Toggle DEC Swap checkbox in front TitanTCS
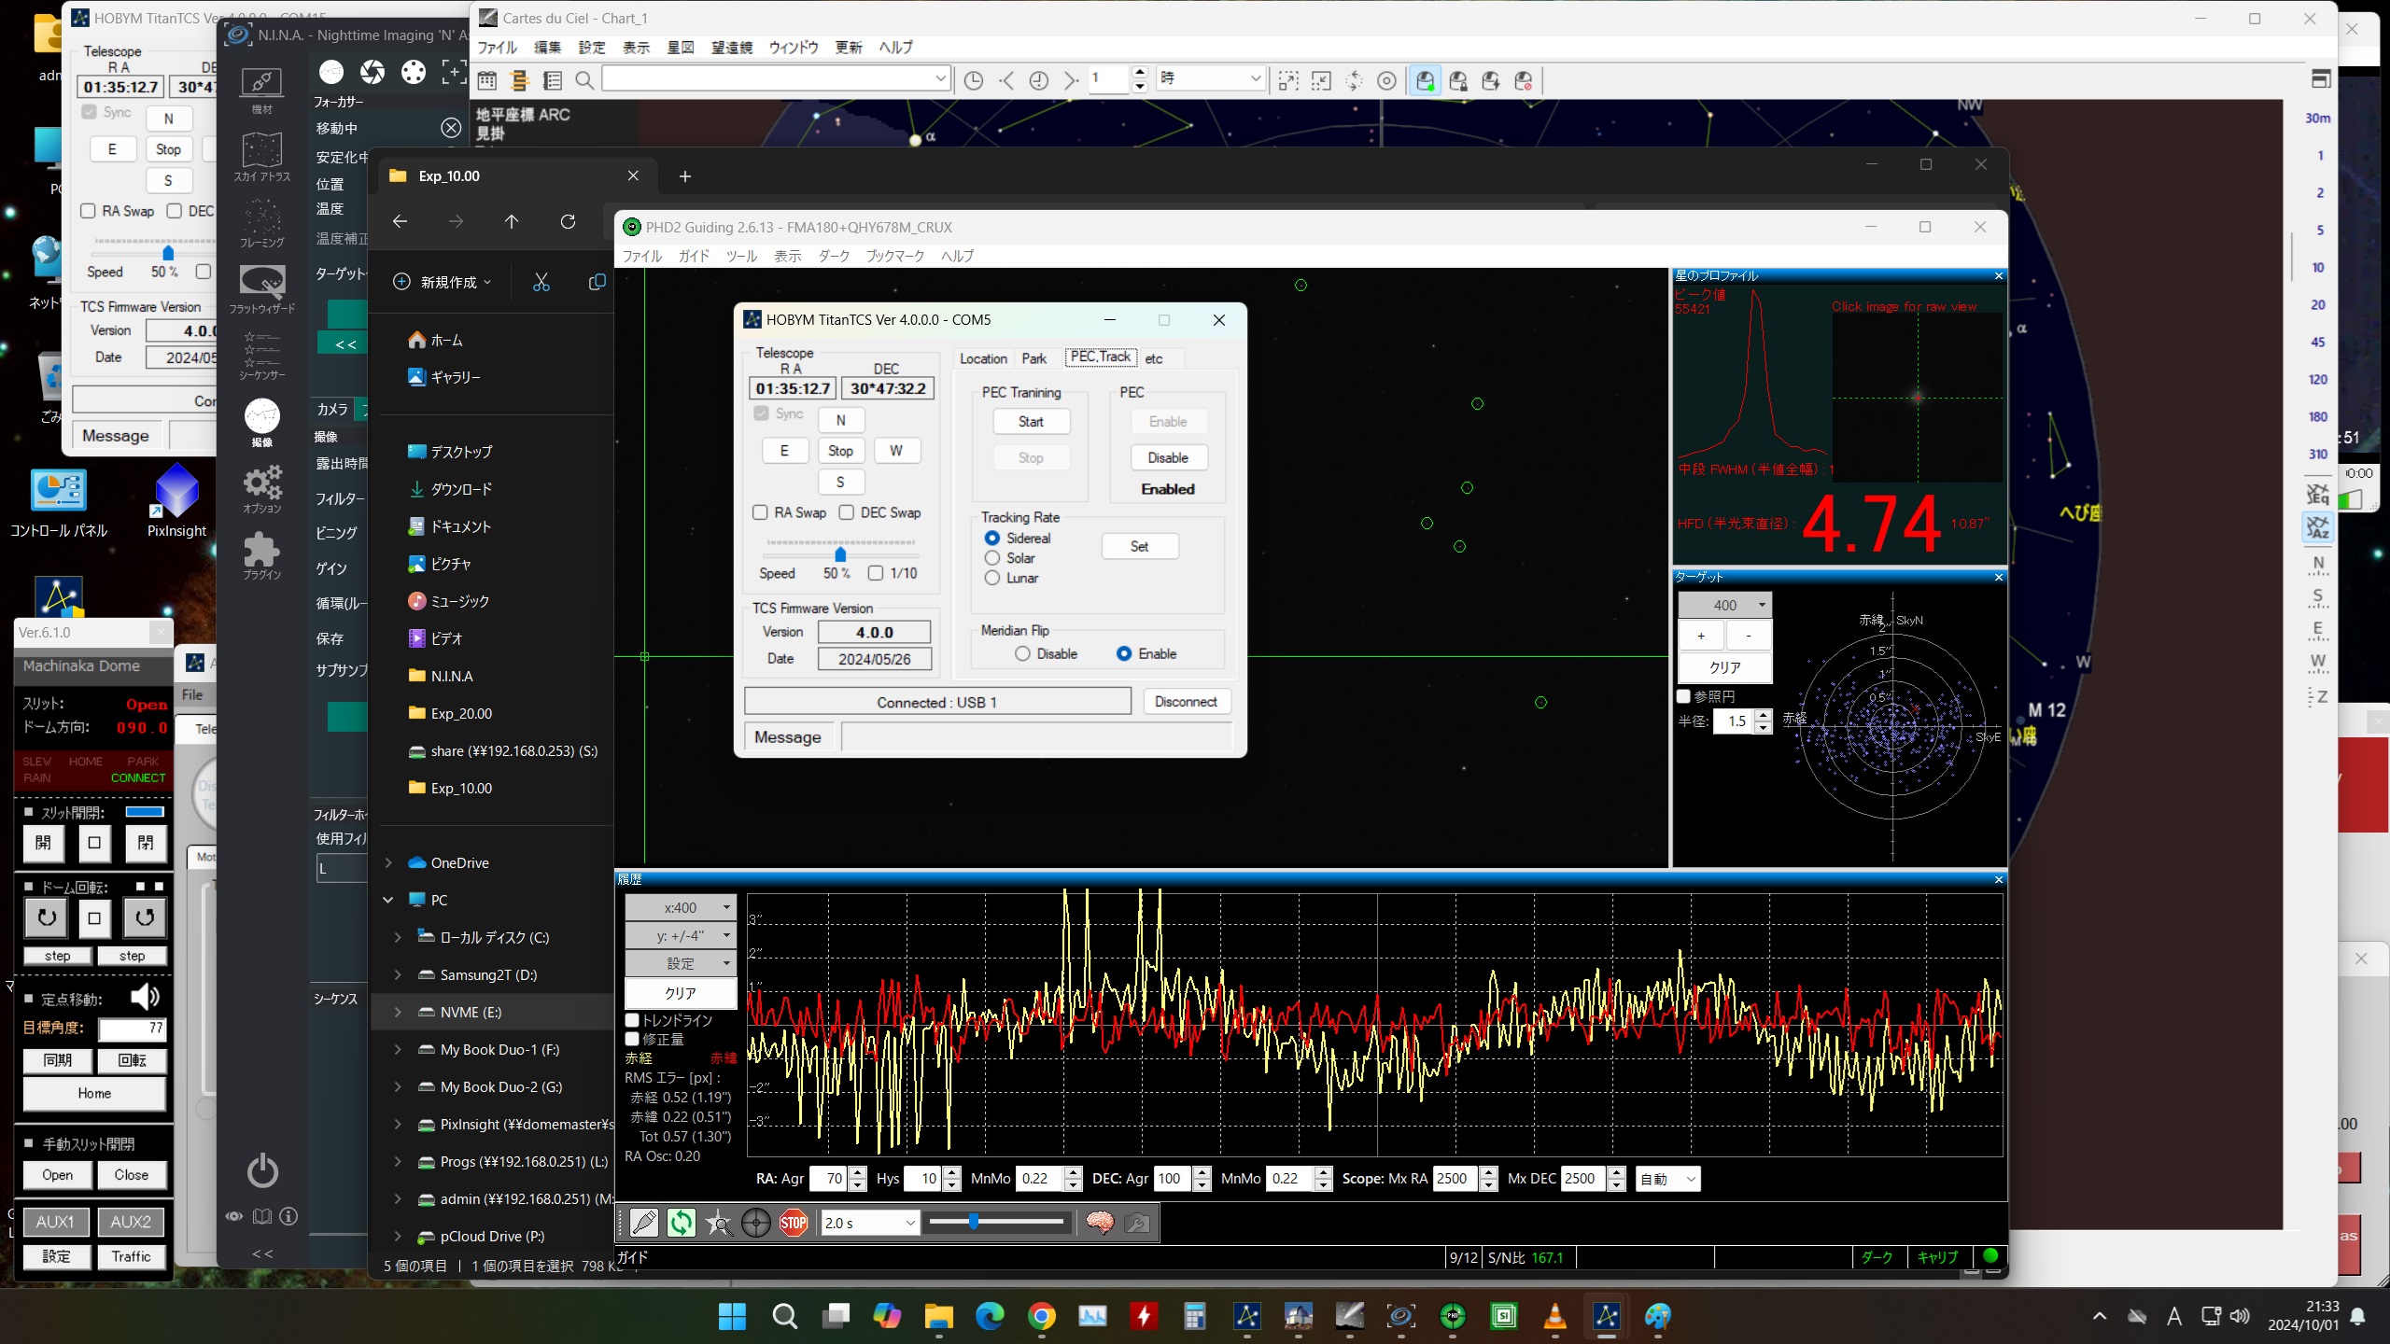 [x=847, y=512]
